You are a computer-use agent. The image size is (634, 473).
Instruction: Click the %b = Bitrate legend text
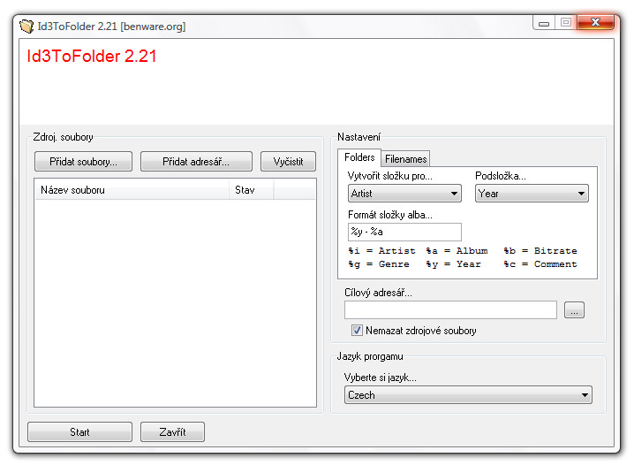click(540, 251)
